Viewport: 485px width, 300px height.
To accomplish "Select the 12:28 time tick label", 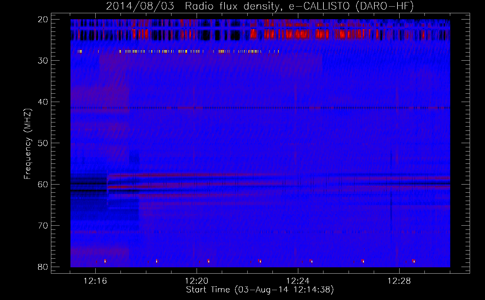I will (399, 281).
